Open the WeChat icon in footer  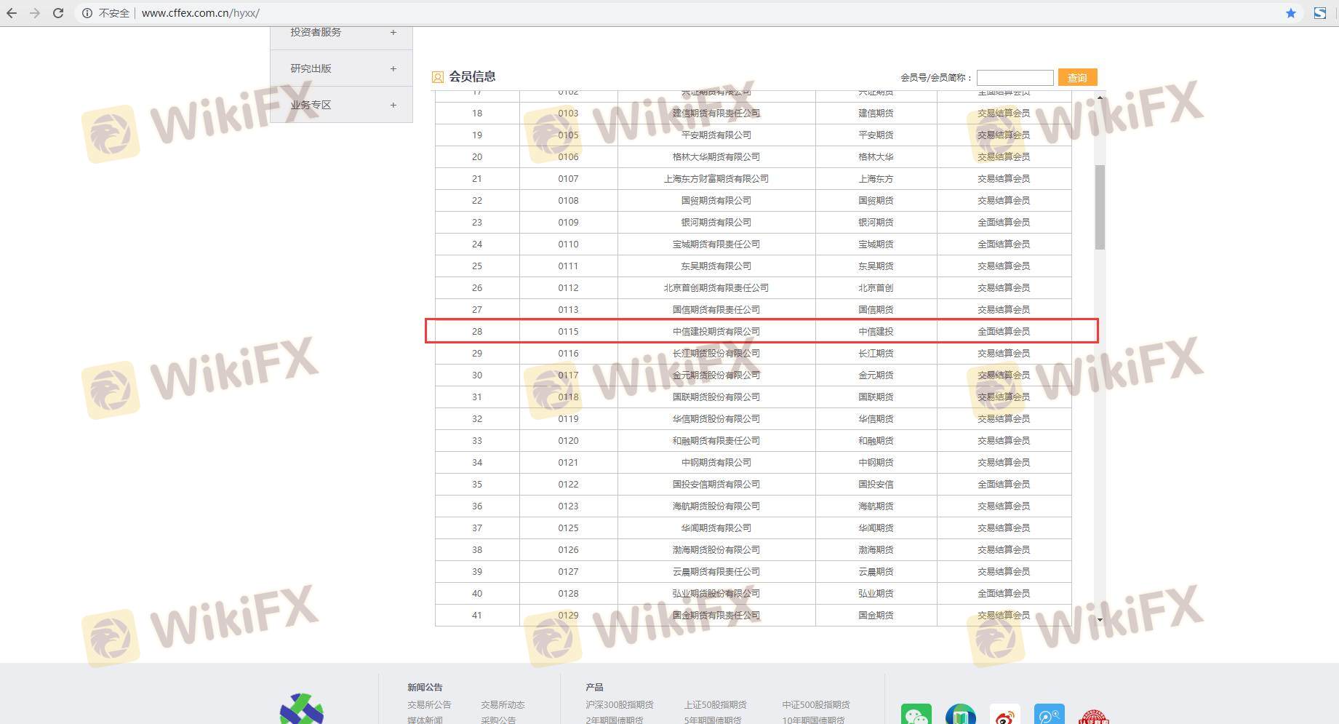[x=916, y=715]
